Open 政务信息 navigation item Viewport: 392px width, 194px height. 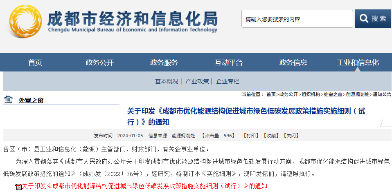coord(293,62)
